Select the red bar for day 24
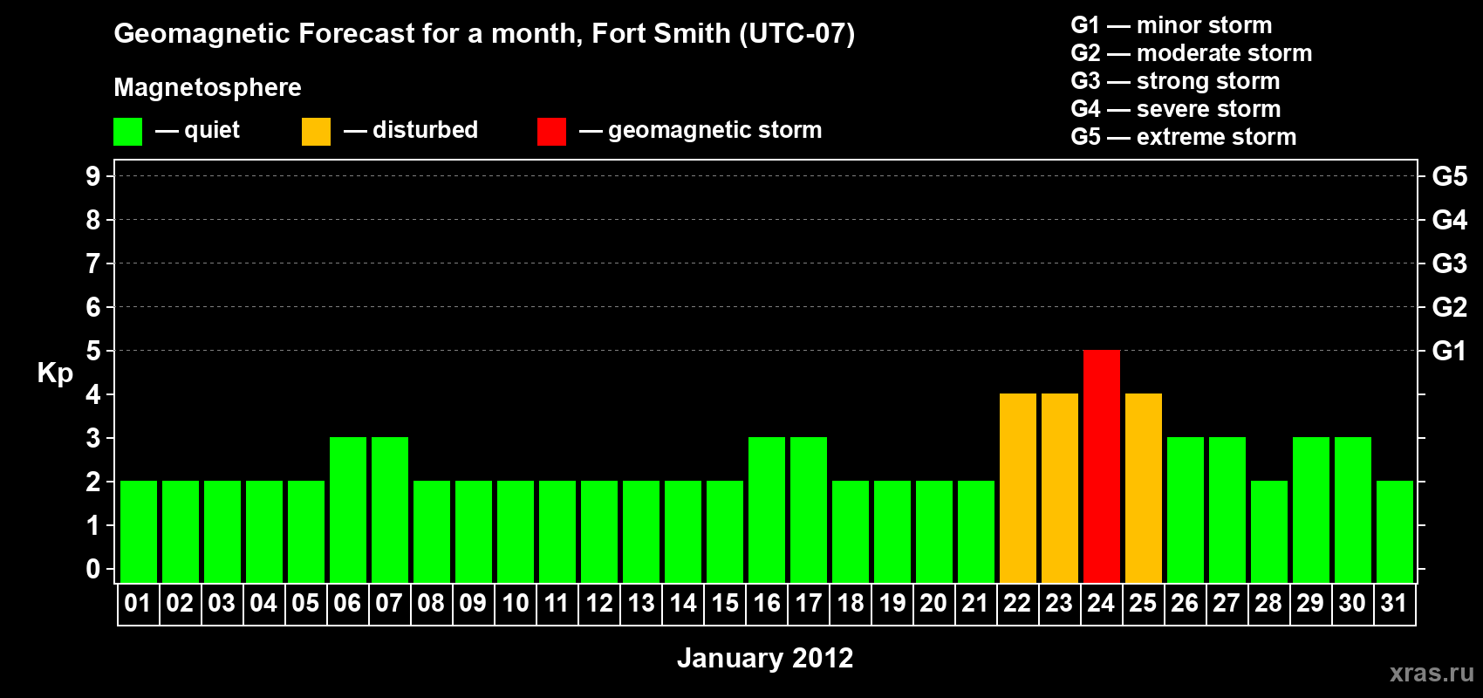Image resolution: width=1483 pixels, height=698 pixels. 1102,466
